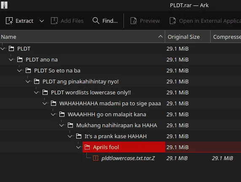Screen dimensions: 241x182
Task: Select WAAAHHH go on malapit kana folder
Action: coord(107,114)
